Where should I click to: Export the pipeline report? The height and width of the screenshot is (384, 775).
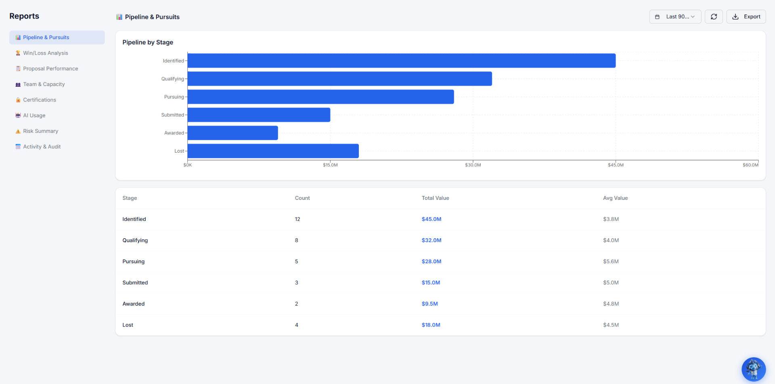(x=746, y=17)
